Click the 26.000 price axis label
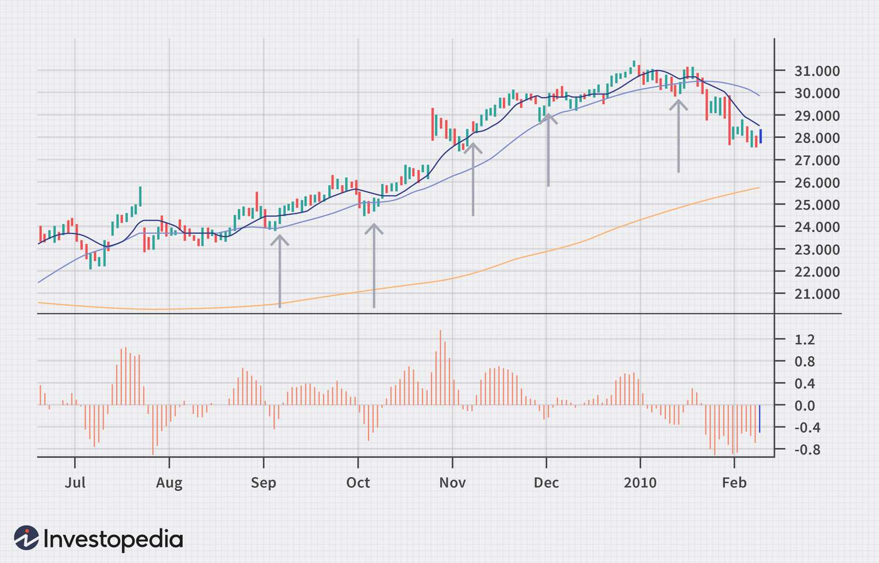This screenshot has width=879, height=563. point(817,182)
